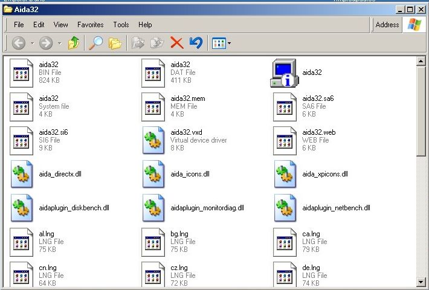Open the Help menu

145,25
